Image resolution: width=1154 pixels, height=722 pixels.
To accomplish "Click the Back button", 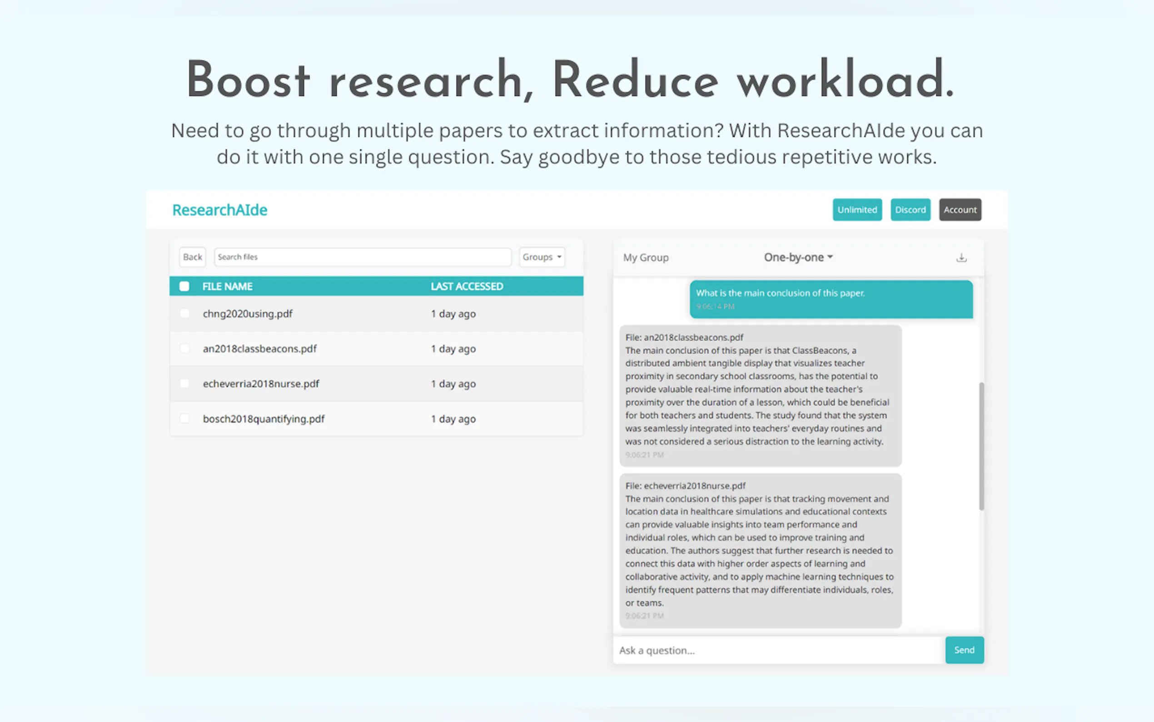I will tap(192, 257).
